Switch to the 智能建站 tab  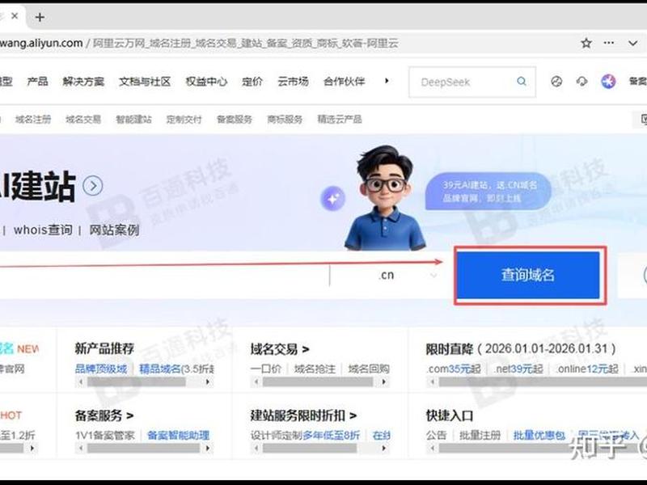(133, 120)
